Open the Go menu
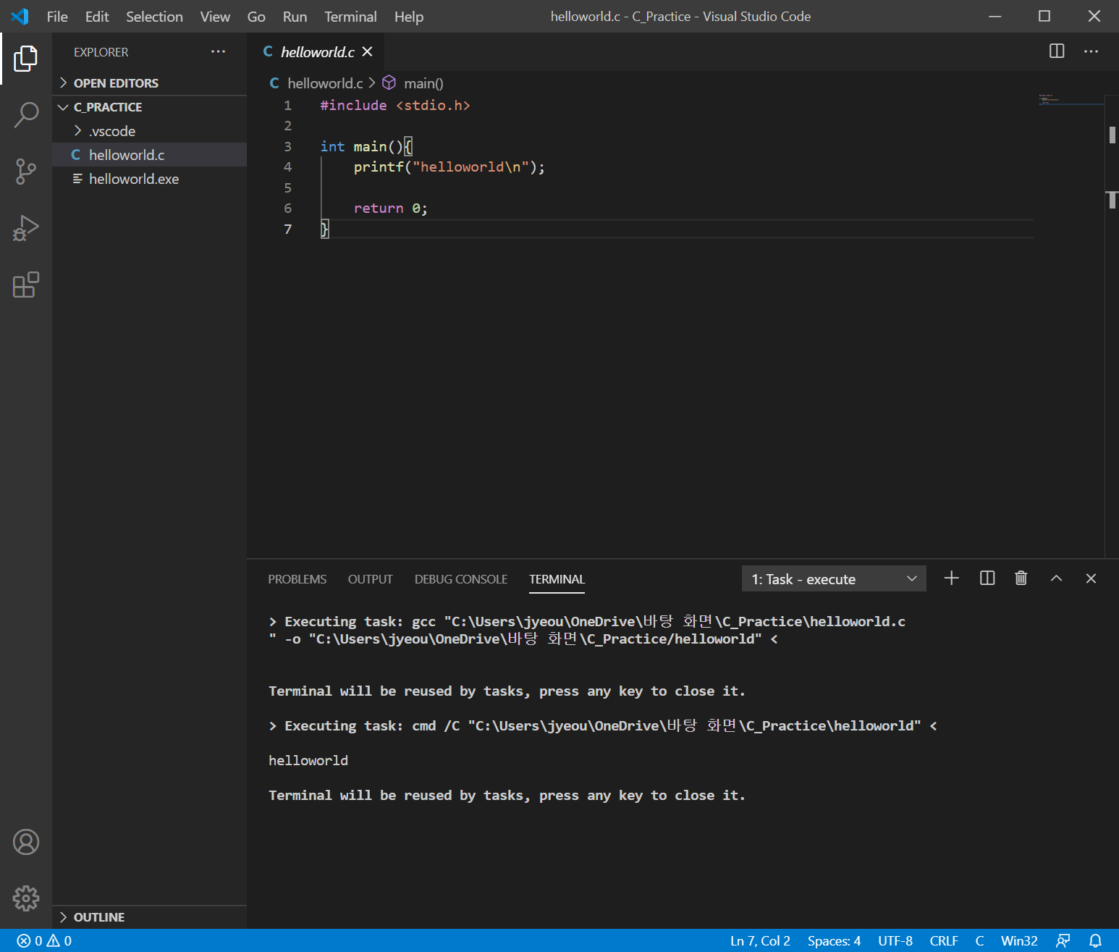Viewport: 1119px width, 952px height. tap(256, 17)
